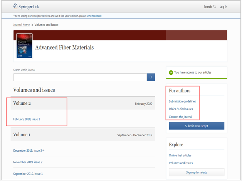
Task: Click Volumes and issues breadcrumb text
Action: tap(46, 25)
